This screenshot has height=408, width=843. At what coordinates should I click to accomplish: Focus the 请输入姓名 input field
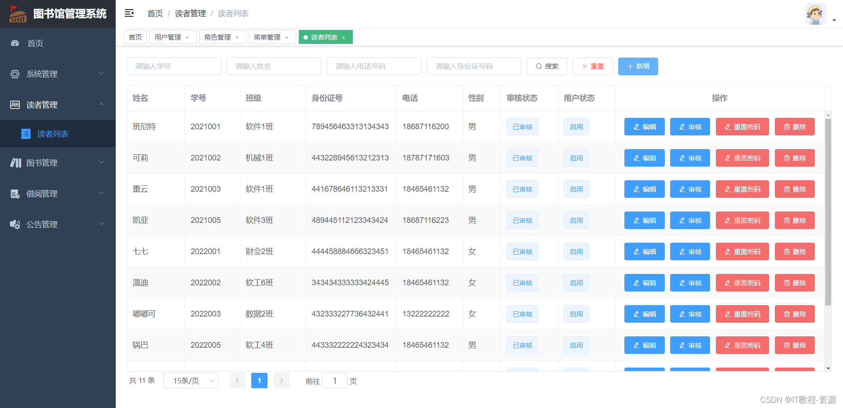coord(274,66)
